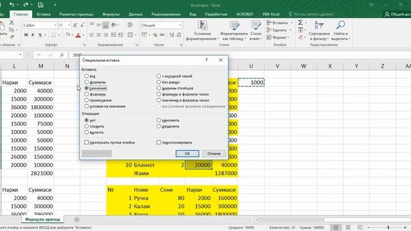Click the 'Общий доступ' share button
411x231 pixels.
pyautogui.click(x=397, y=14)
